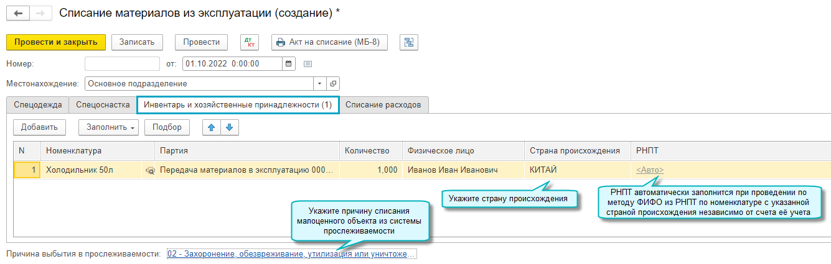The width and height of the screenshot is (831, 264).
Task: Move row down with blue arrow
Action: (229, 127)
